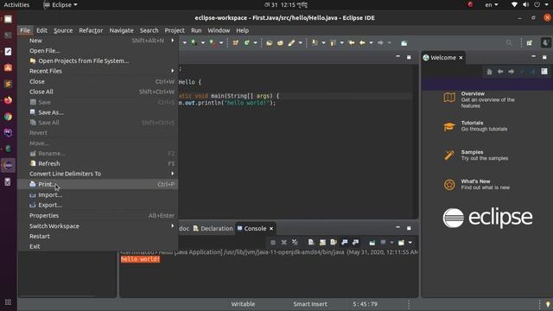Choose Open File... from the File menu
This screenshot has width=553, height=311.
click(98, 51)
